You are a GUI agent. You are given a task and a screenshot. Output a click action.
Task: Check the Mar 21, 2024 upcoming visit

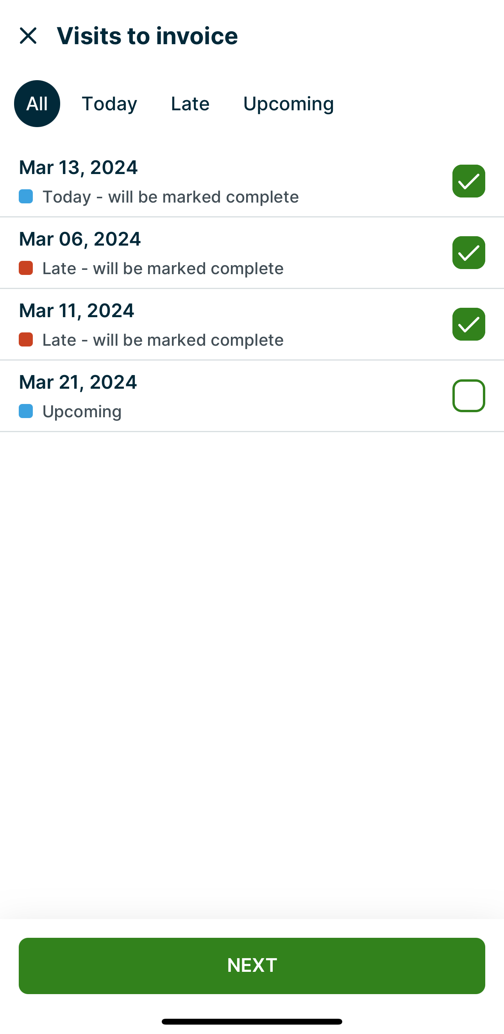tap(468, 396)
